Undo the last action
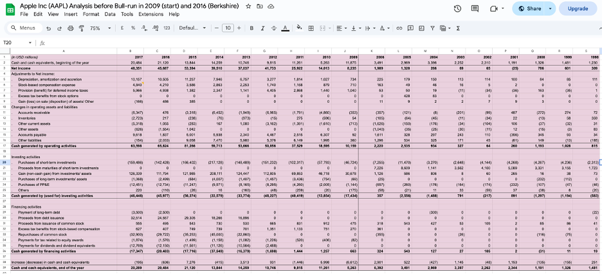 (x=48, y=28)
